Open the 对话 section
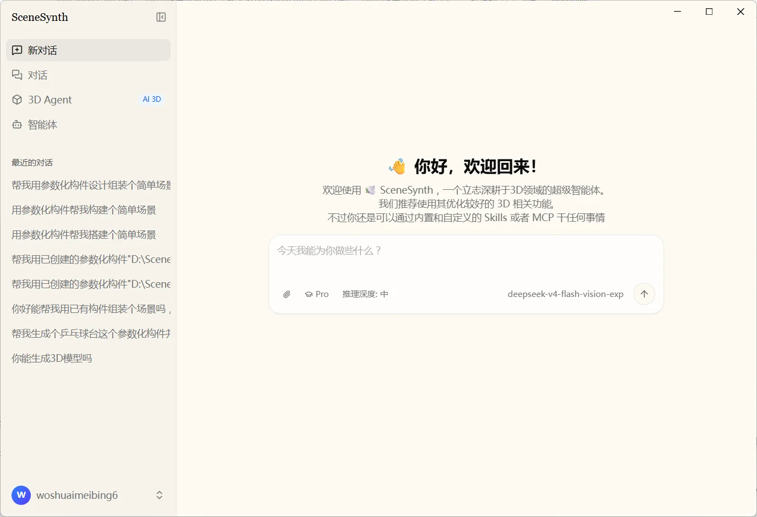The width and height of the screenshot is (757, 517). 89,75
